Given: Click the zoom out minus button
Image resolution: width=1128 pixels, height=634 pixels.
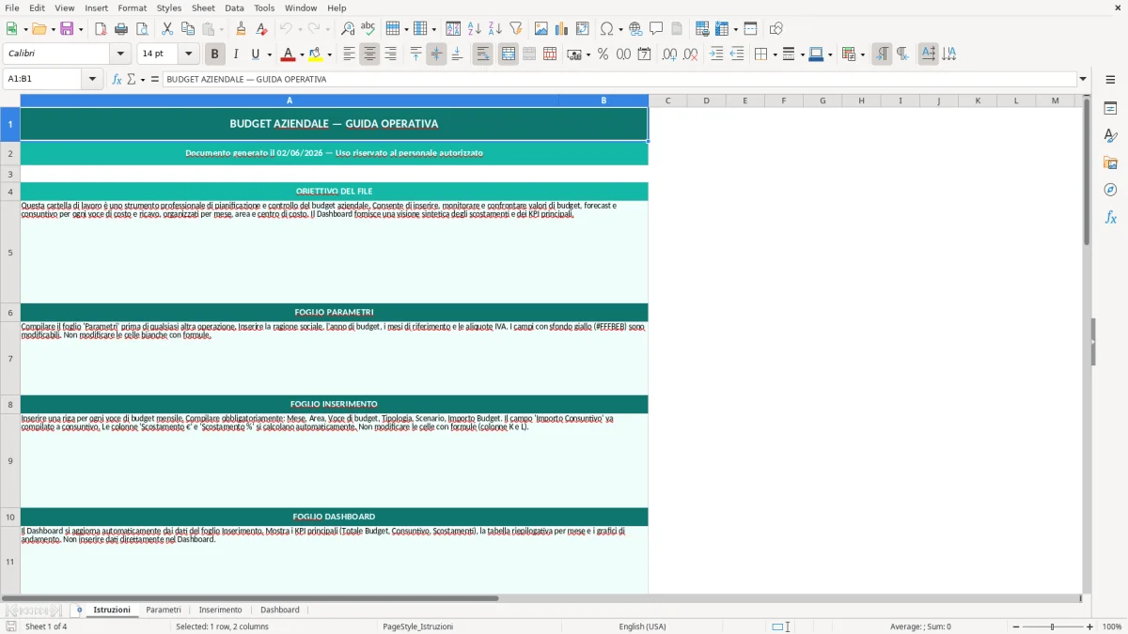Looking at the screenshot, I should tap(1016, 626).
